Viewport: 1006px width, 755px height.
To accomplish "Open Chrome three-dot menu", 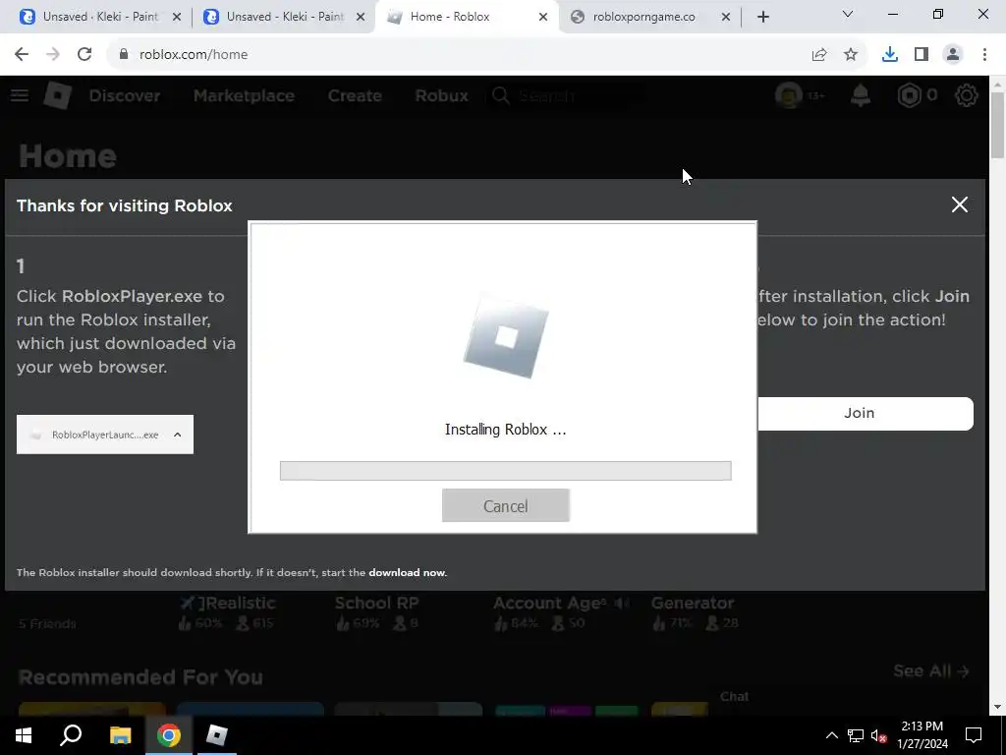I will [984, 55].
